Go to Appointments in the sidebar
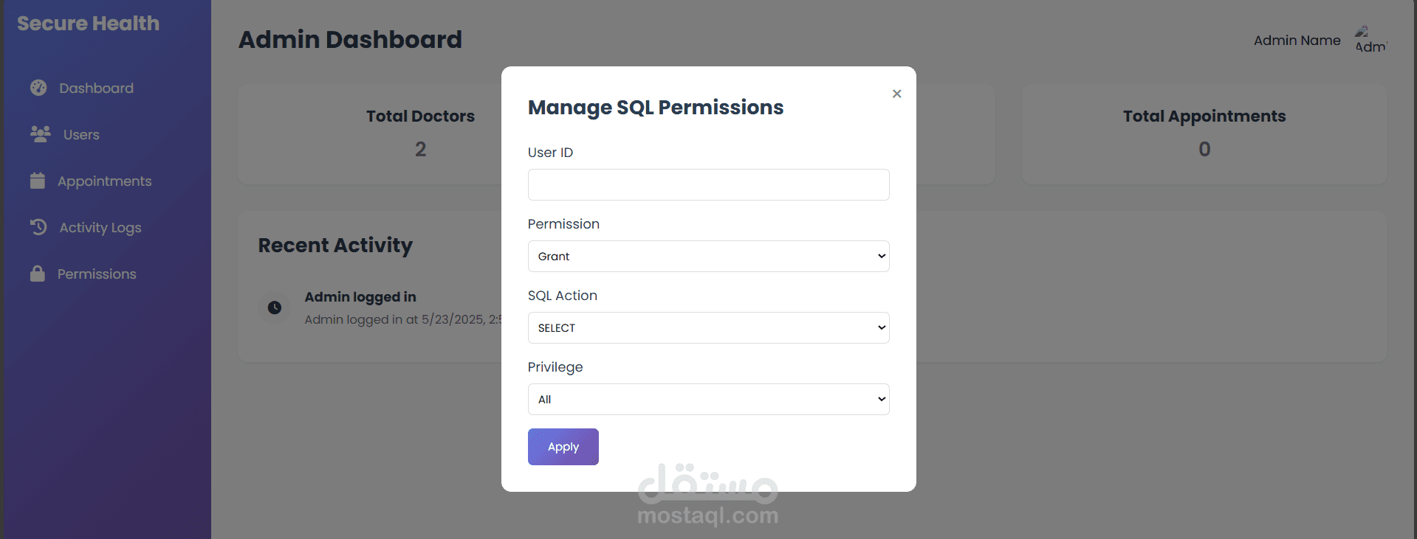The width and height of the screenshot is (1417, 539). 104,181
